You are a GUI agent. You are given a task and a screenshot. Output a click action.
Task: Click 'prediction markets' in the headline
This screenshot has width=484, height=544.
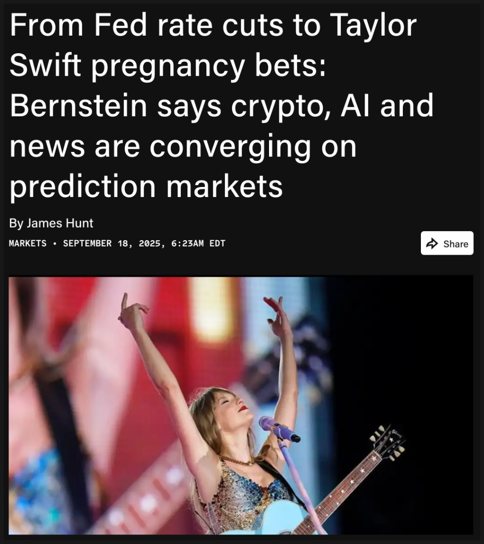146,187
